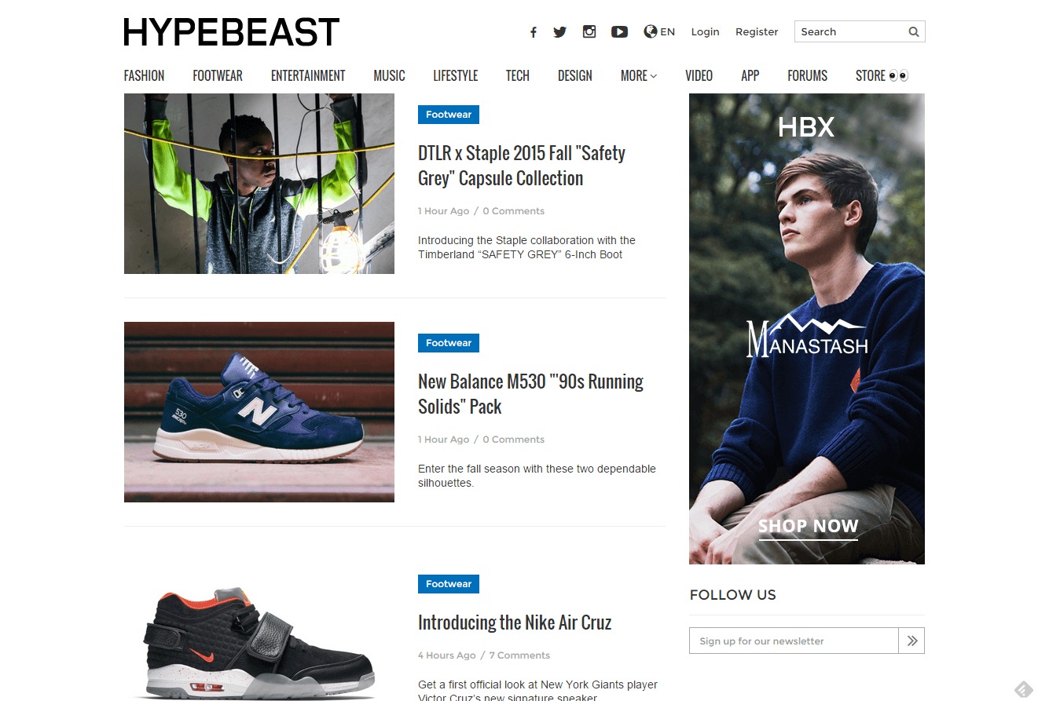Viewport: 1049px width, 701px height.
Task: Click the Footwear tag above the Nike Air Cruz article
Action: pos(449,584)
